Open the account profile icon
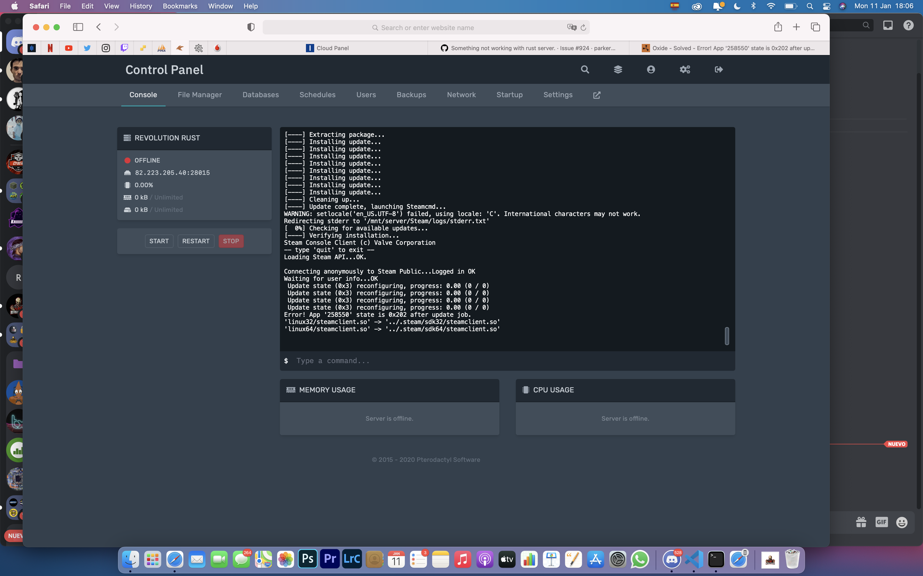 point(651,69)
